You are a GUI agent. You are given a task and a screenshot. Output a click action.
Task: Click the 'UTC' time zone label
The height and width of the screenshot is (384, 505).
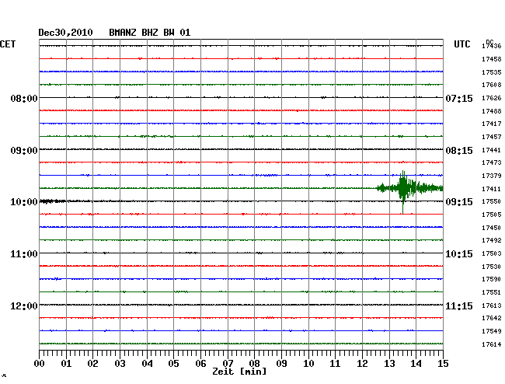point(462,44)
